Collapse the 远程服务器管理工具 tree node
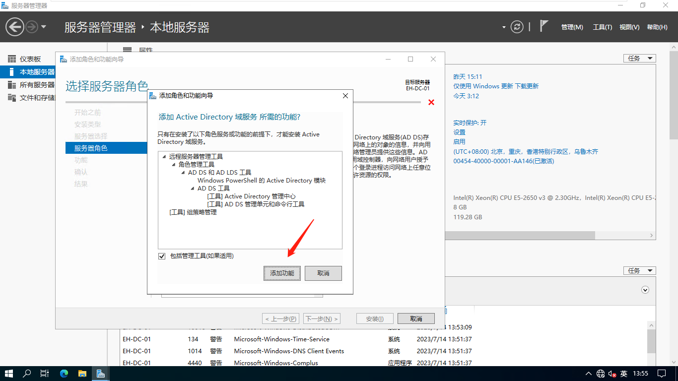This screenshot has width=678, height=381. point(164,157)
